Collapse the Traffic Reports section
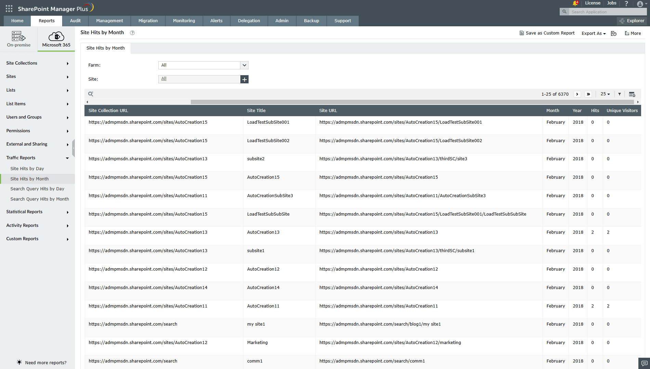 click(37, 158)
